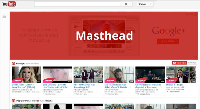Open Ellie Goulding Love Me thumbnail
The image size is (200, 109).
point(57,75)
